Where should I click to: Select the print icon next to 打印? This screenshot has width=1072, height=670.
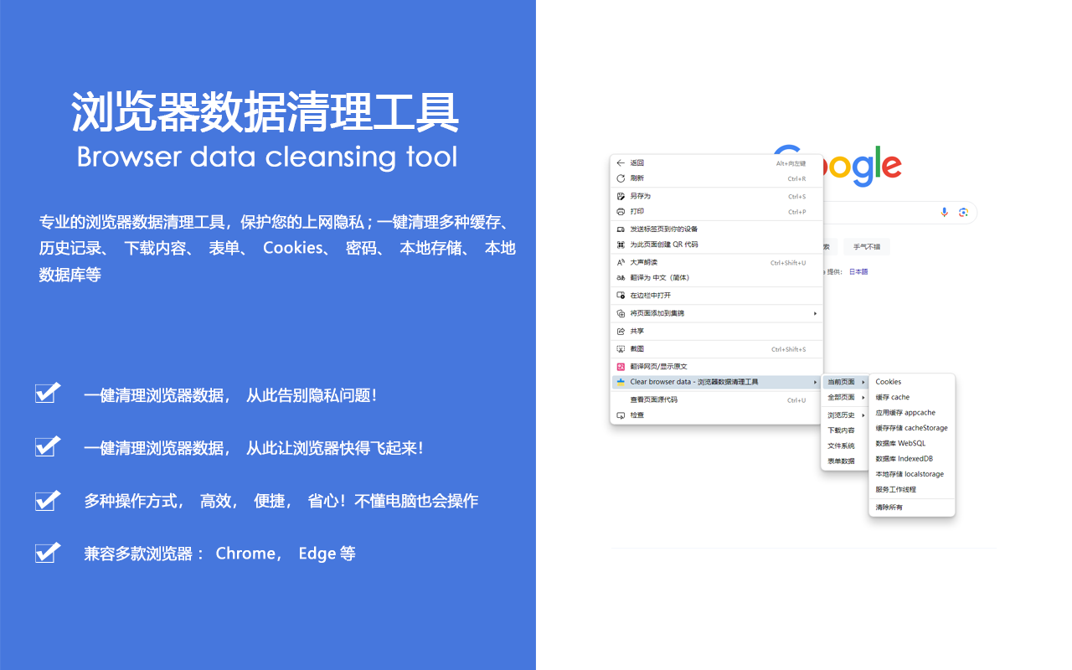click(x=621, y=211)
